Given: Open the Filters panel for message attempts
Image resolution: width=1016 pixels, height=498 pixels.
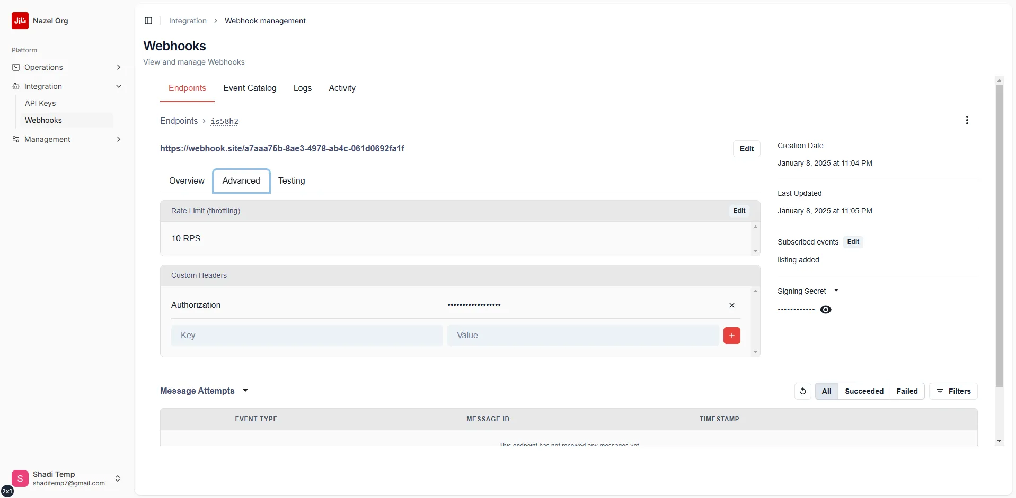Looking at the screenshot, I should [953, 391].
